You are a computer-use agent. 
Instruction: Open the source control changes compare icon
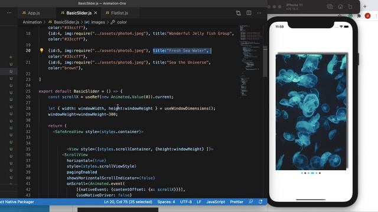click(x=239, y=13)
